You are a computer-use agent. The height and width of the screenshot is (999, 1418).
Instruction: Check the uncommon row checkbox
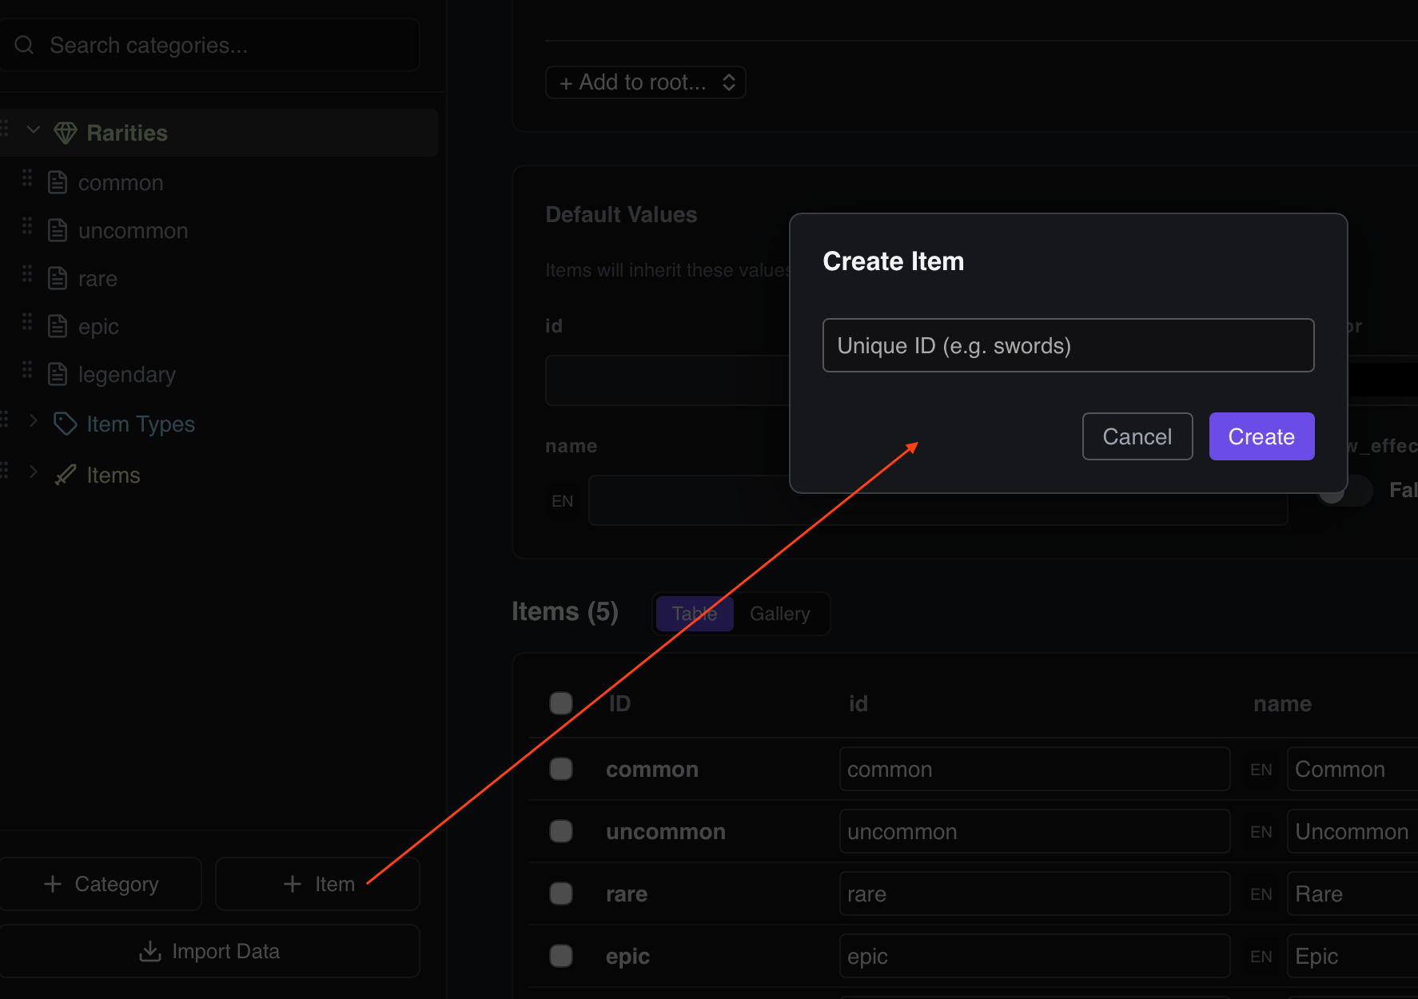pos(561,831)
